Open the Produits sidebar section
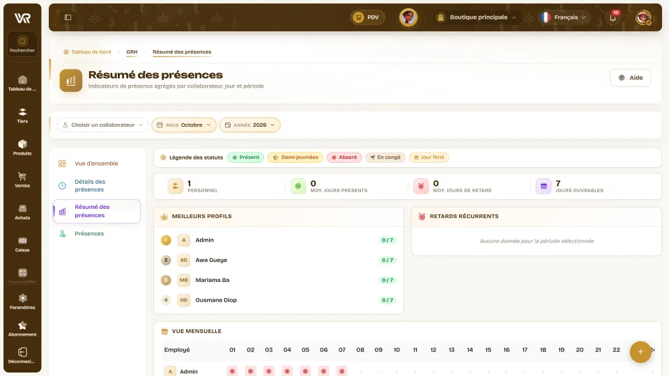The image size is (669, 376). [22, 148]
